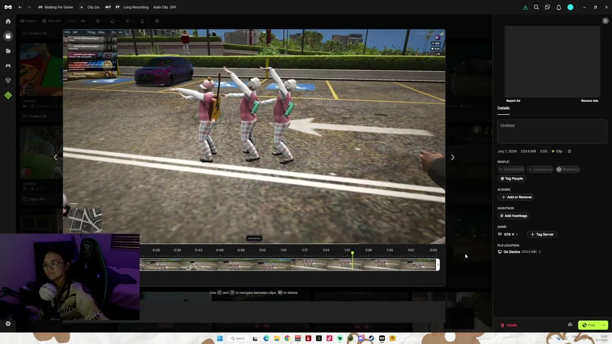The width and height of the screenshot is (612, 344).
Task: Open the messages icon in the title bar
Action: click(x=547, y=7)
